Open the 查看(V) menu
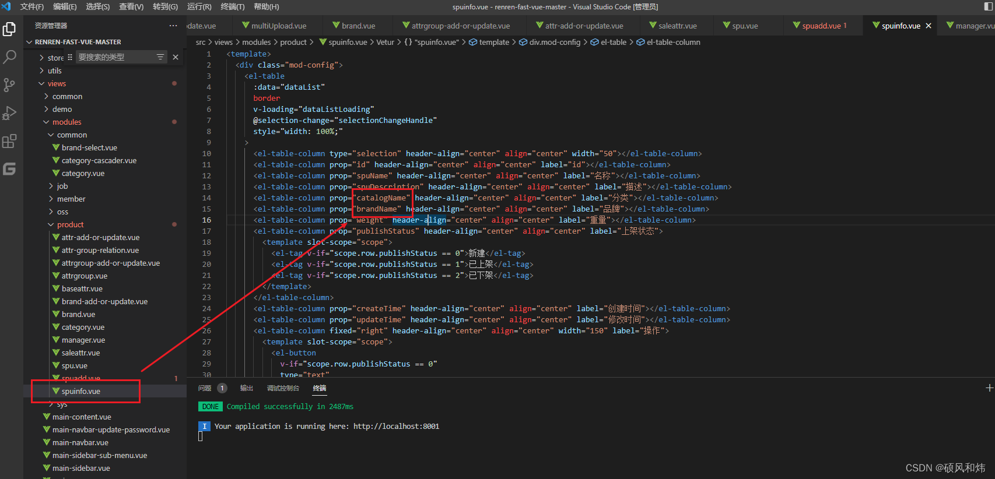The image size is (995, 479). tap(131, 6)
